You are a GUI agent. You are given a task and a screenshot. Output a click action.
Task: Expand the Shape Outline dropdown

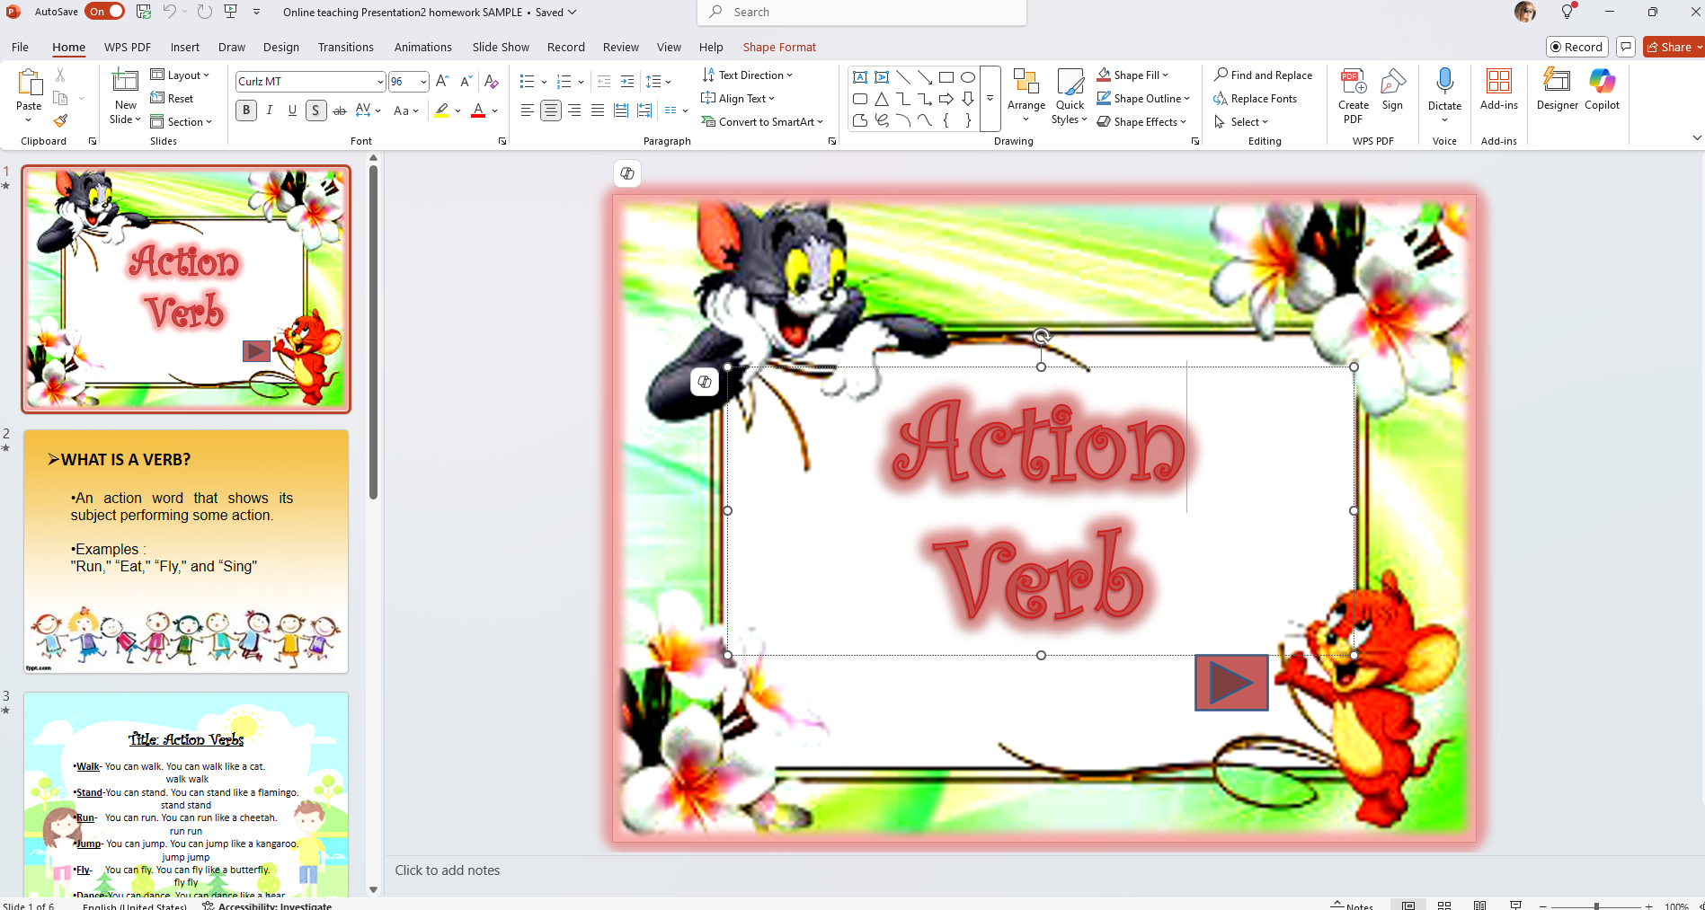1143,99
